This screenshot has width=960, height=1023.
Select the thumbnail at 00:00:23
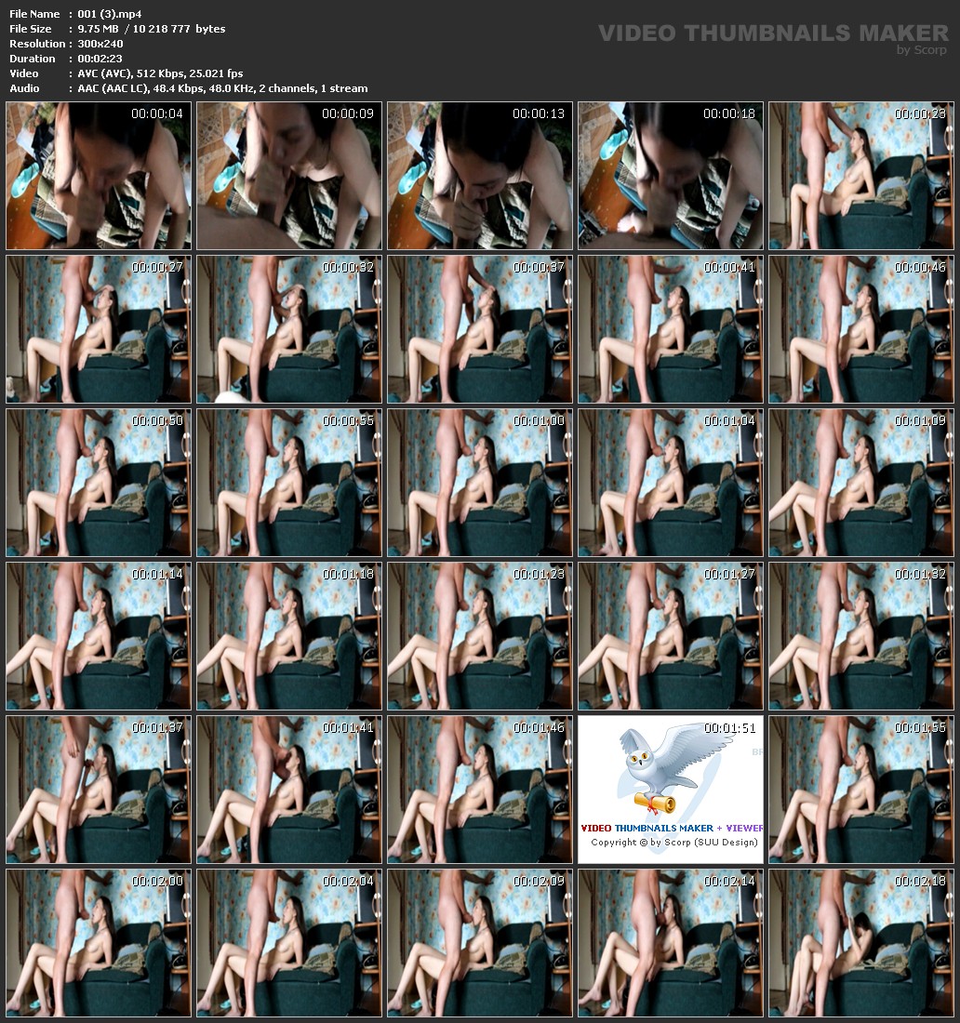pyautogui.click(x=860, y=176)
